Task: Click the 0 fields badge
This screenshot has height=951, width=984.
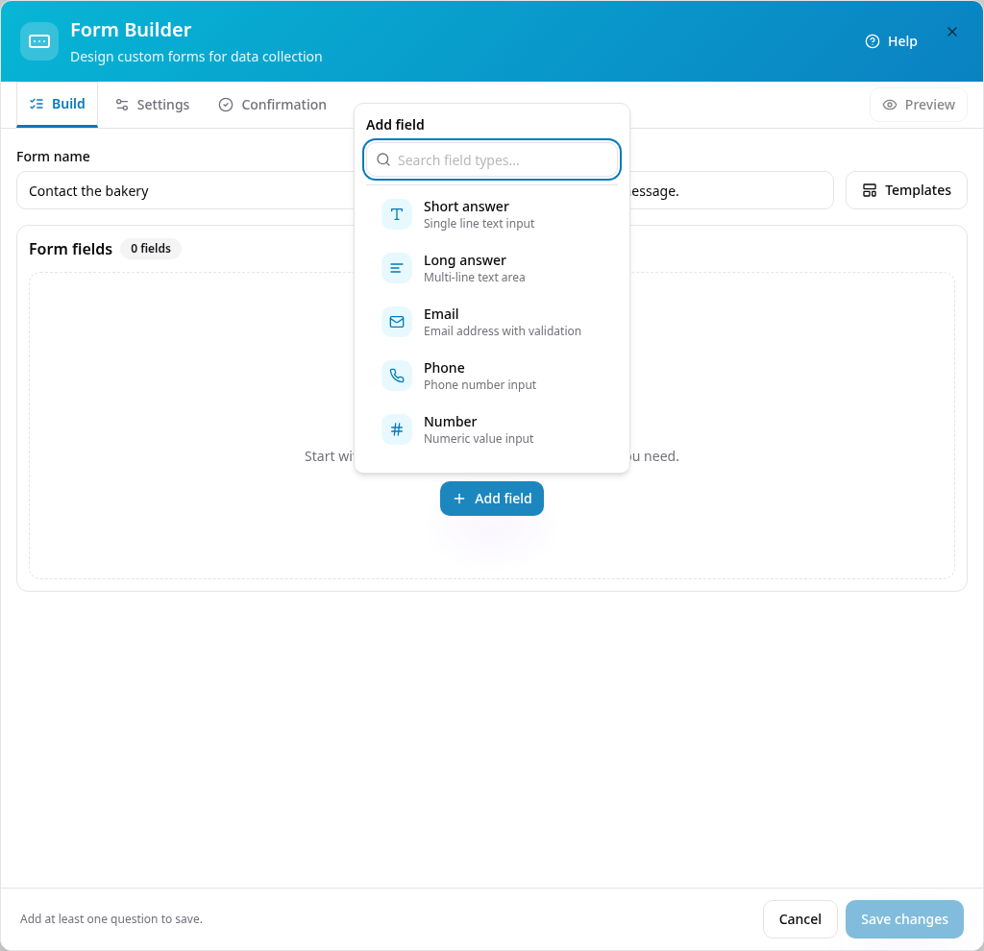Action: (x=151, y=249)
